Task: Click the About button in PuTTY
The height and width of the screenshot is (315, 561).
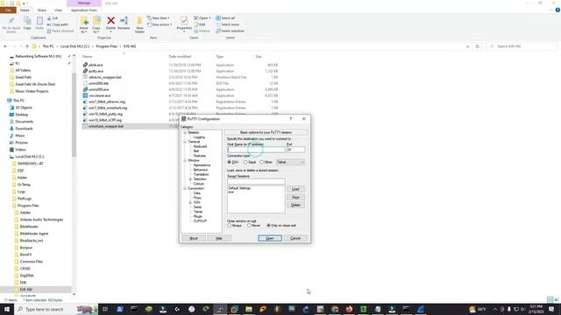Action: 194,238
